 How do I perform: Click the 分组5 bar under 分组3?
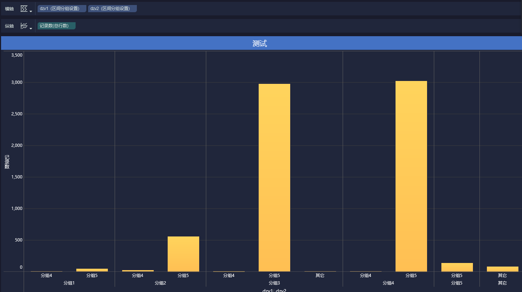pos(274,178)
